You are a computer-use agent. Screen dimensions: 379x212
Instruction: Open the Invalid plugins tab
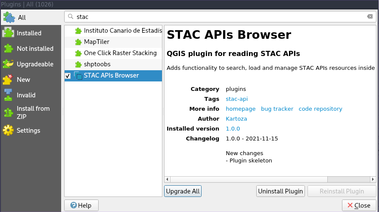[x=31, y=95]
